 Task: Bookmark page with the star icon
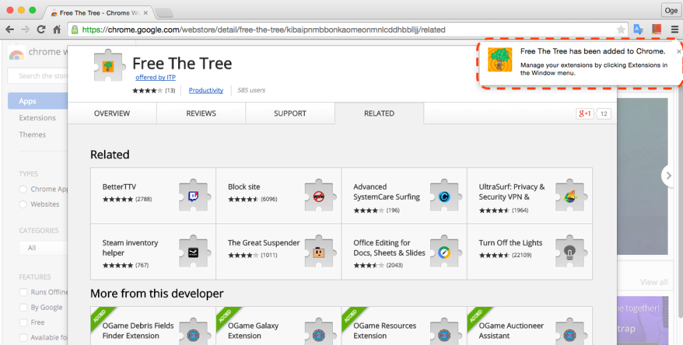pos(621,29)
